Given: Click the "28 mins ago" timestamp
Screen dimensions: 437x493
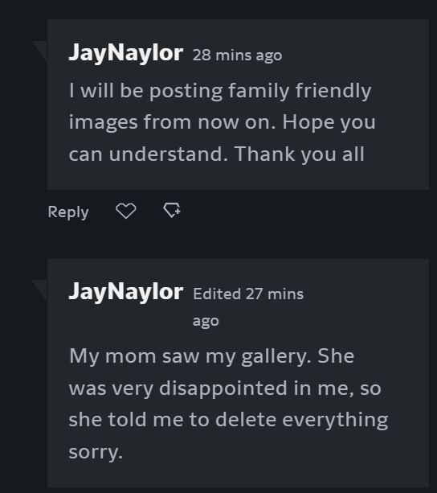Looking at the screenshot, I should [237, 55].
